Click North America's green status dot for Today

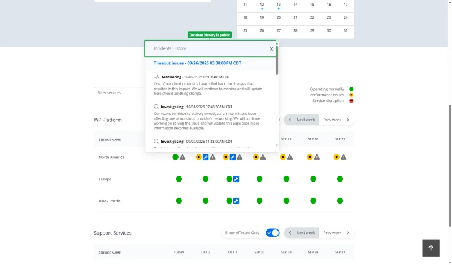coord(175,157)
